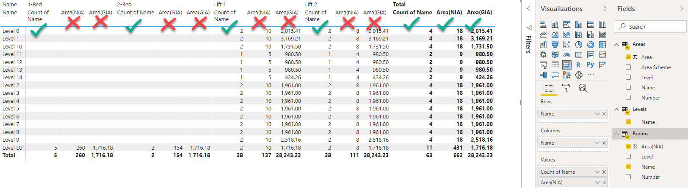Check Area Scheme field in Areas
The image size is (688, 188).
coord(628,67)
